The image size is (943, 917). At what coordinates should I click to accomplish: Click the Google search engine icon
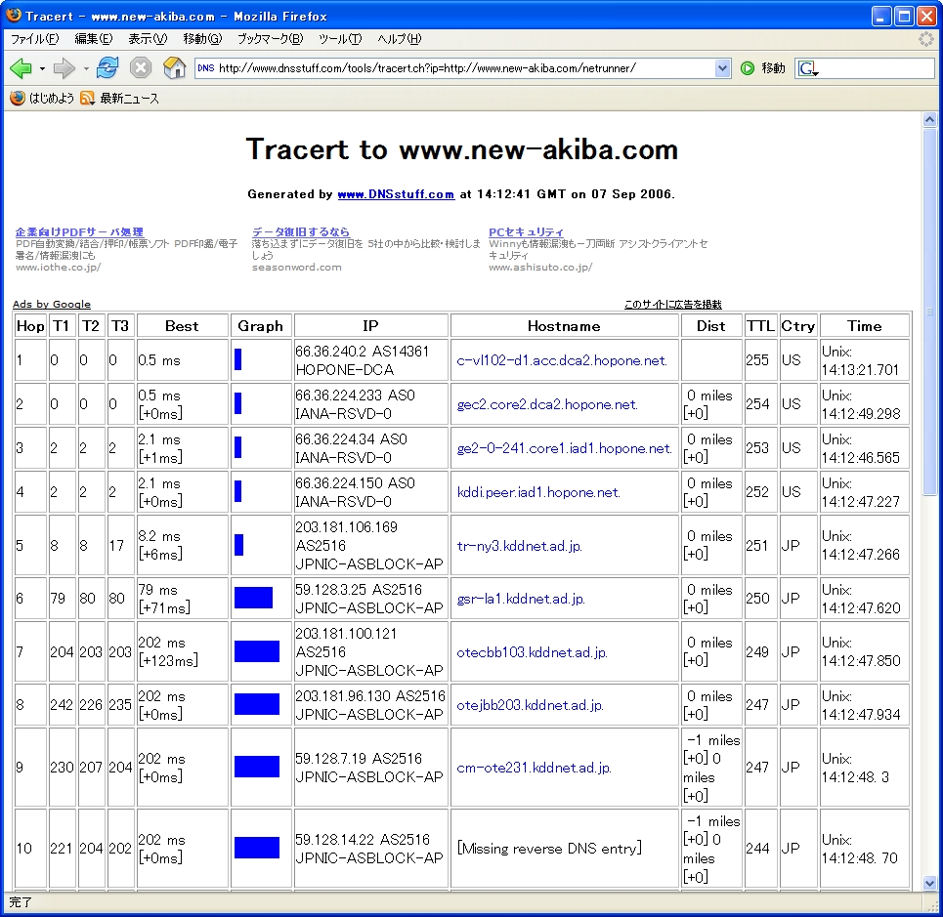(808, 68)
